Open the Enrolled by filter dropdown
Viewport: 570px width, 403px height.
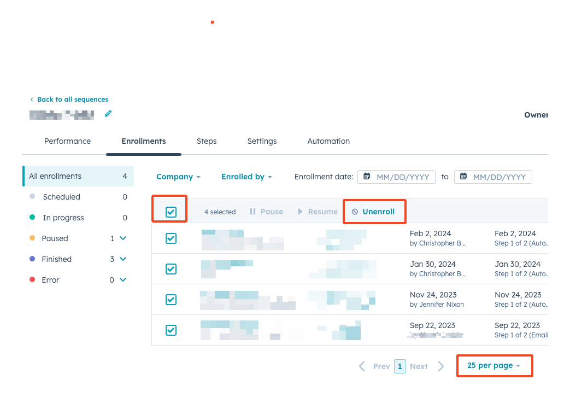246,177
